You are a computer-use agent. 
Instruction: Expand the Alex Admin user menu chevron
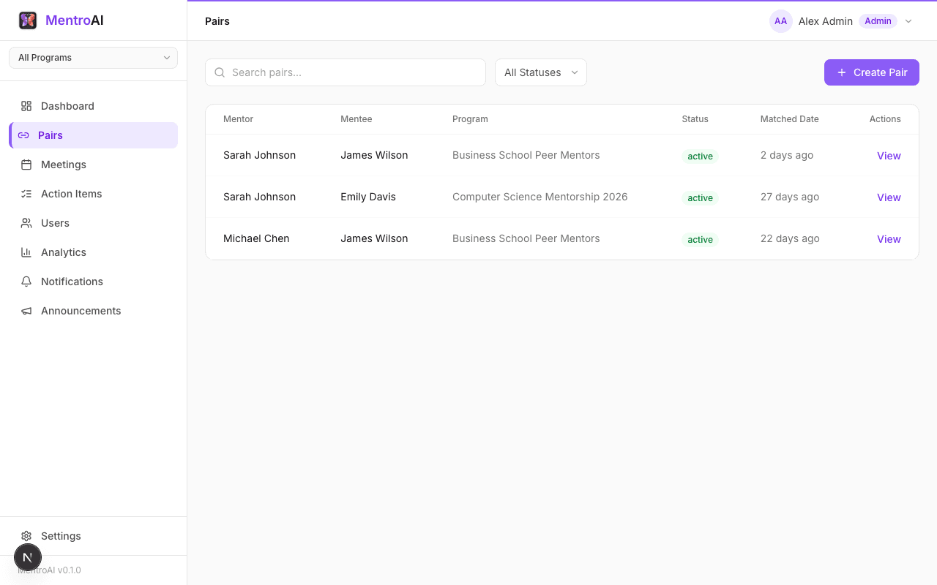point(908,21)
